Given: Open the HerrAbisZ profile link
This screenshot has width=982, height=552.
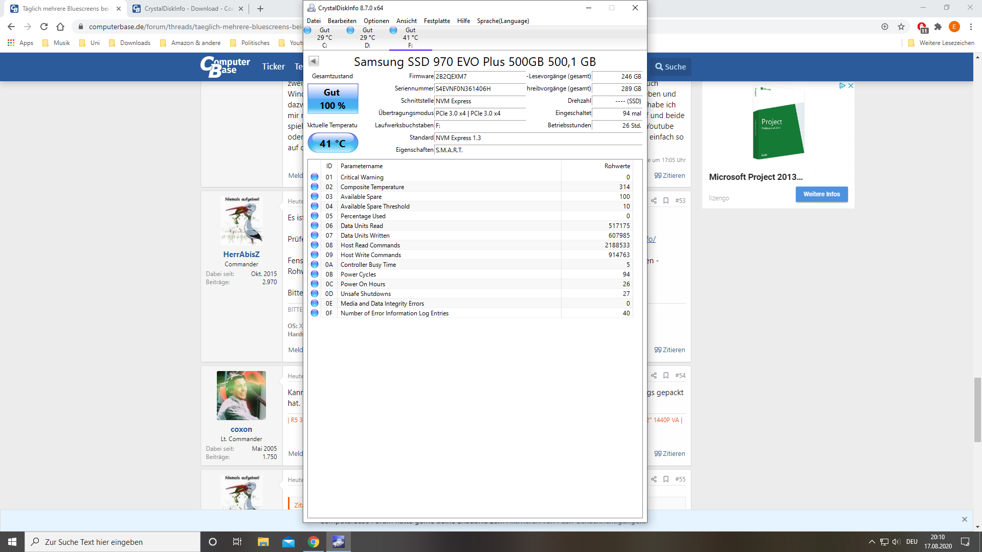Looking at the screenshot, I should click(x=241, y=255).
